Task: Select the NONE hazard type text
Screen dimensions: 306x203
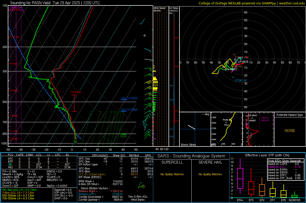Action: coord(290,131)
